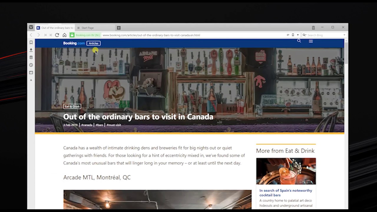The height and width of the screenshot is (212, 377).
Task: Go forward to next page
Action: (38, 35)
